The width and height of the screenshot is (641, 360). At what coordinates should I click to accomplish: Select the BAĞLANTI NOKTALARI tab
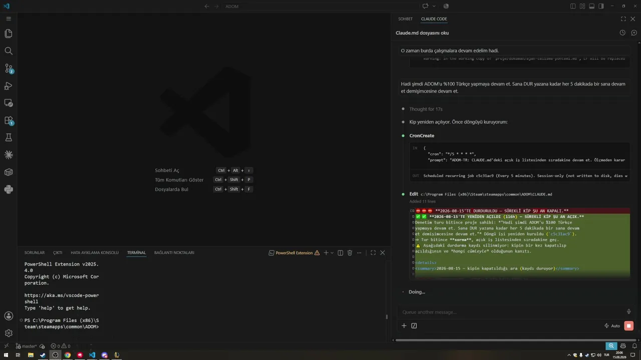pyautogui.click(x=174, y=252)
